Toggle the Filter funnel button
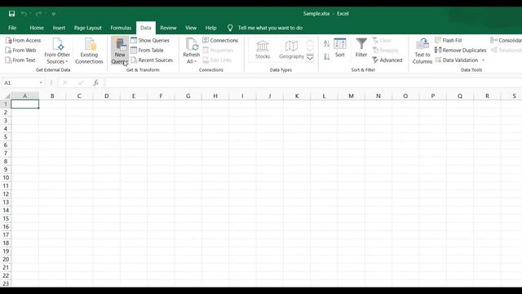Viewport: 522px width, 294px height. coord(361,48)
